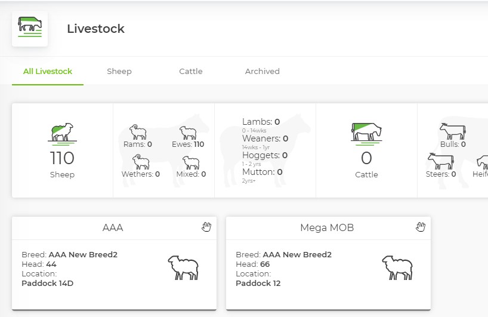Image resolution: width=488 pixels, height=317 pixels.
Task: Open the AAA mob title
Action: tap(113, 227)
